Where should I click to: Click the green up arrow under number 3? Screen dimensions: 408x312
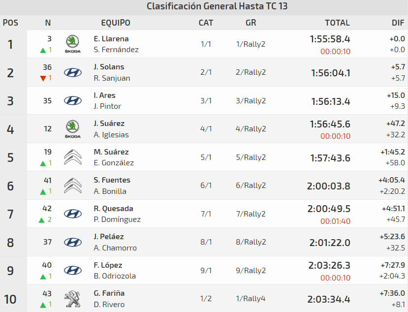click(x=42, y=50)
